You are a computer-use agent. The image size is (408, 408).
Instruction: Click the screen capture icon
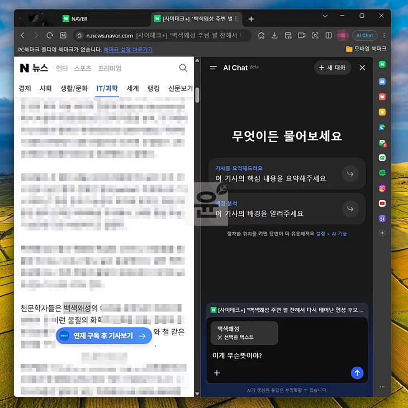click(315, 35)
